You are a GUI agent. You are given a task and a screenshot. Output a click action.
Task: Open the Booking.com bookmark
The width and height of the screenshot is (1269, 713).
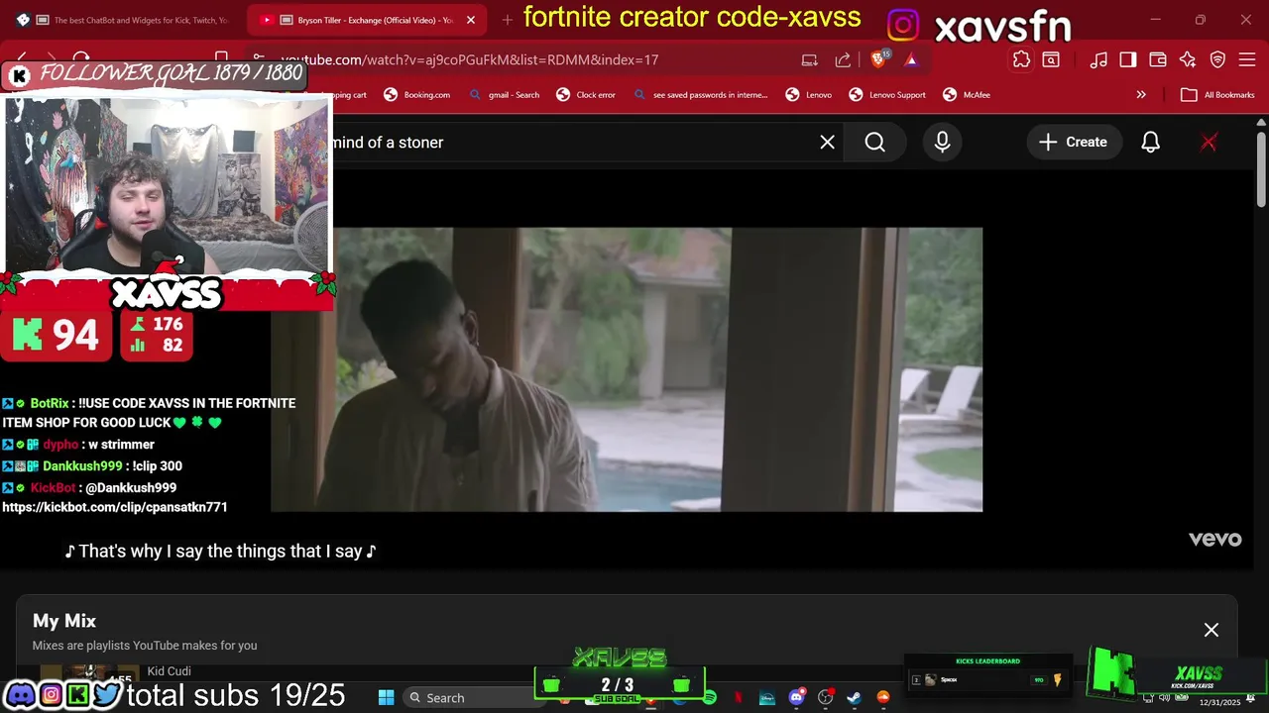(416, 95)
